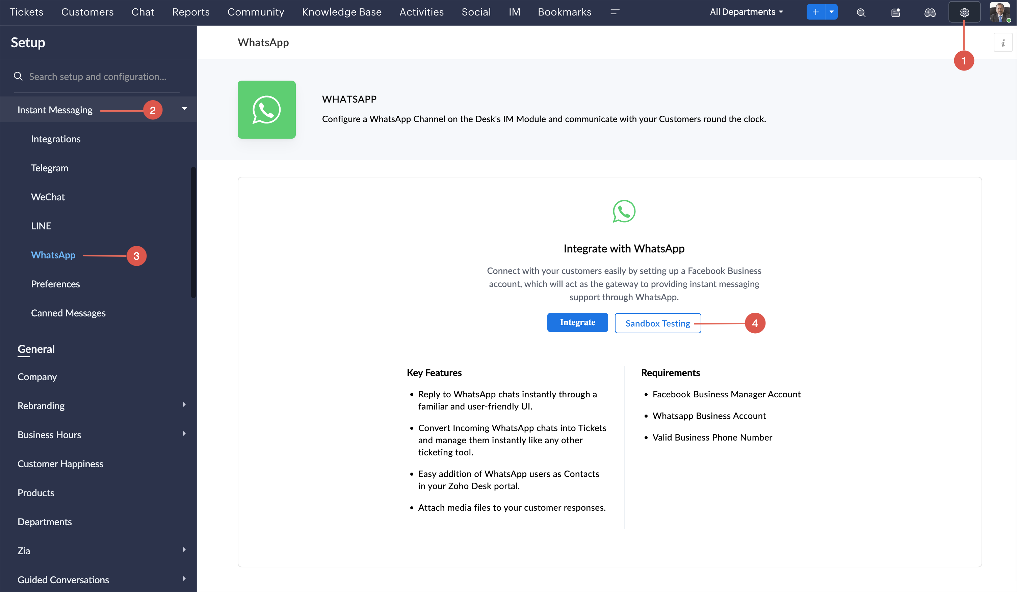
Task: Expand the Rebranding submenu
Action: (184, 404)
